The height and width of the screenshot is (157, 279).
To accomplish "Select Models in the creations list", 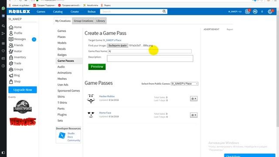I will click(x=62, y=43).
